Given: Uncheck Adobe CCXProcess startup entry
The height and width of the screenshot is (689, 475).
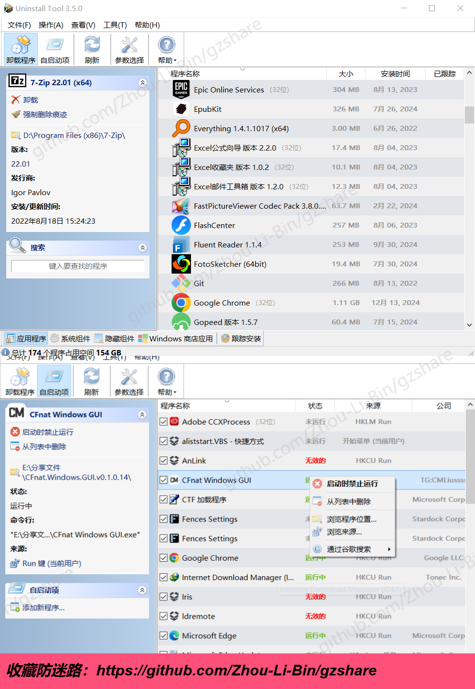Looking at the screenshot, I should pyautogui.click(x=164, y=422).
